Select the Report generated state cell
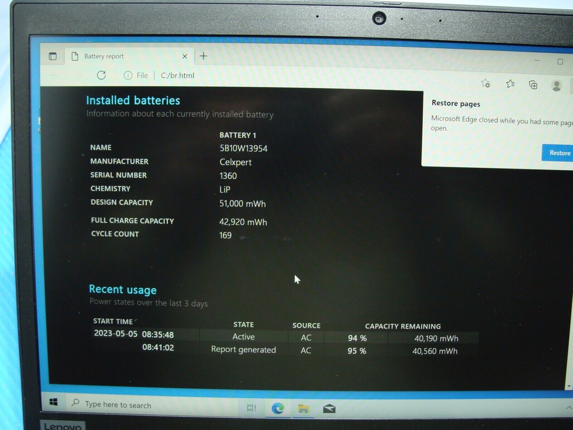The height and width of the screenshot is (430, 573). click(x=244, y=349)
